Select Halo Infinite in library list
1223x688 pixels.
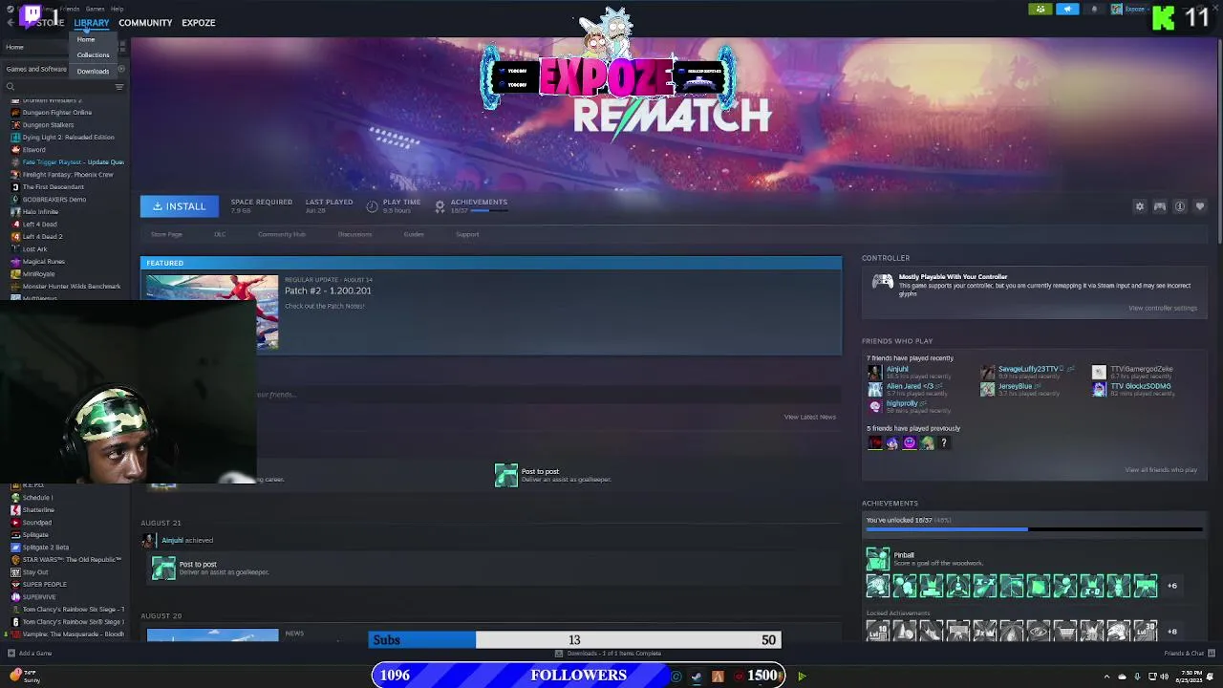(x=40, y=212)
